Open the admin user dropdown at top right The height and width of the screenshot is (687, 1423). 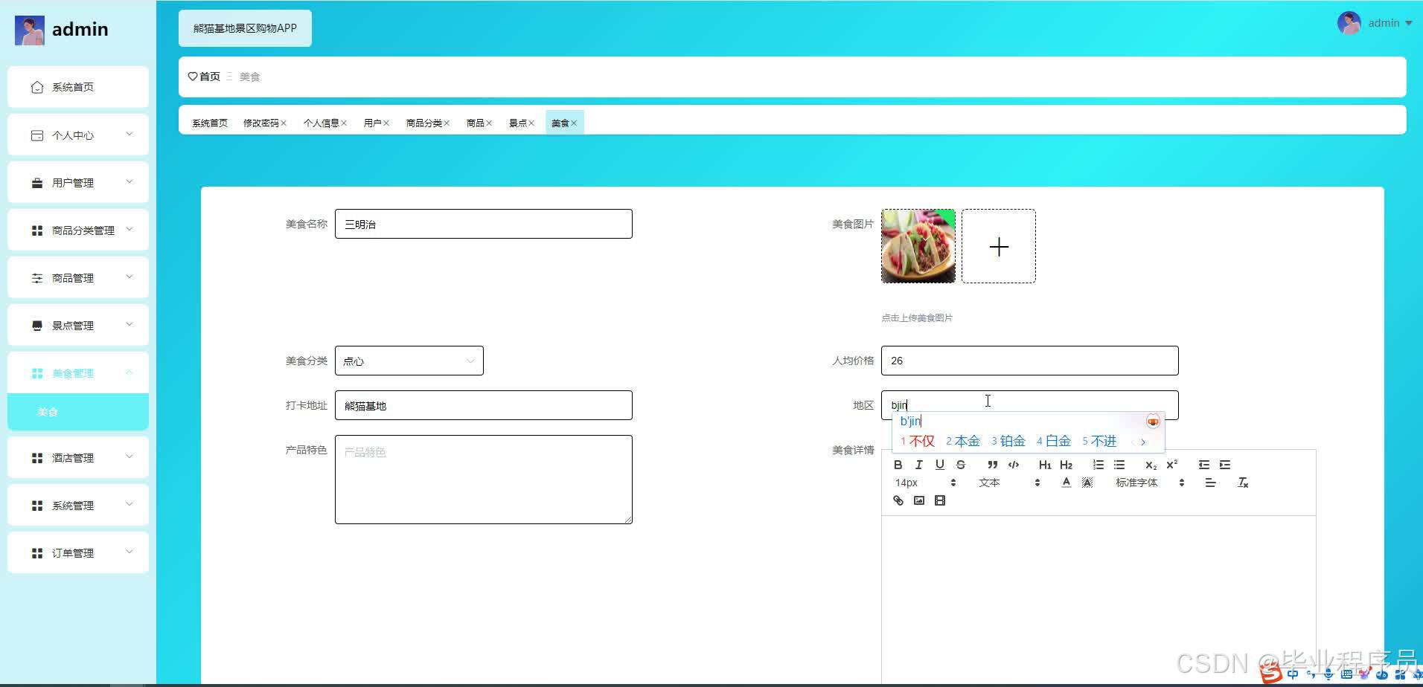coord(1375,23)
